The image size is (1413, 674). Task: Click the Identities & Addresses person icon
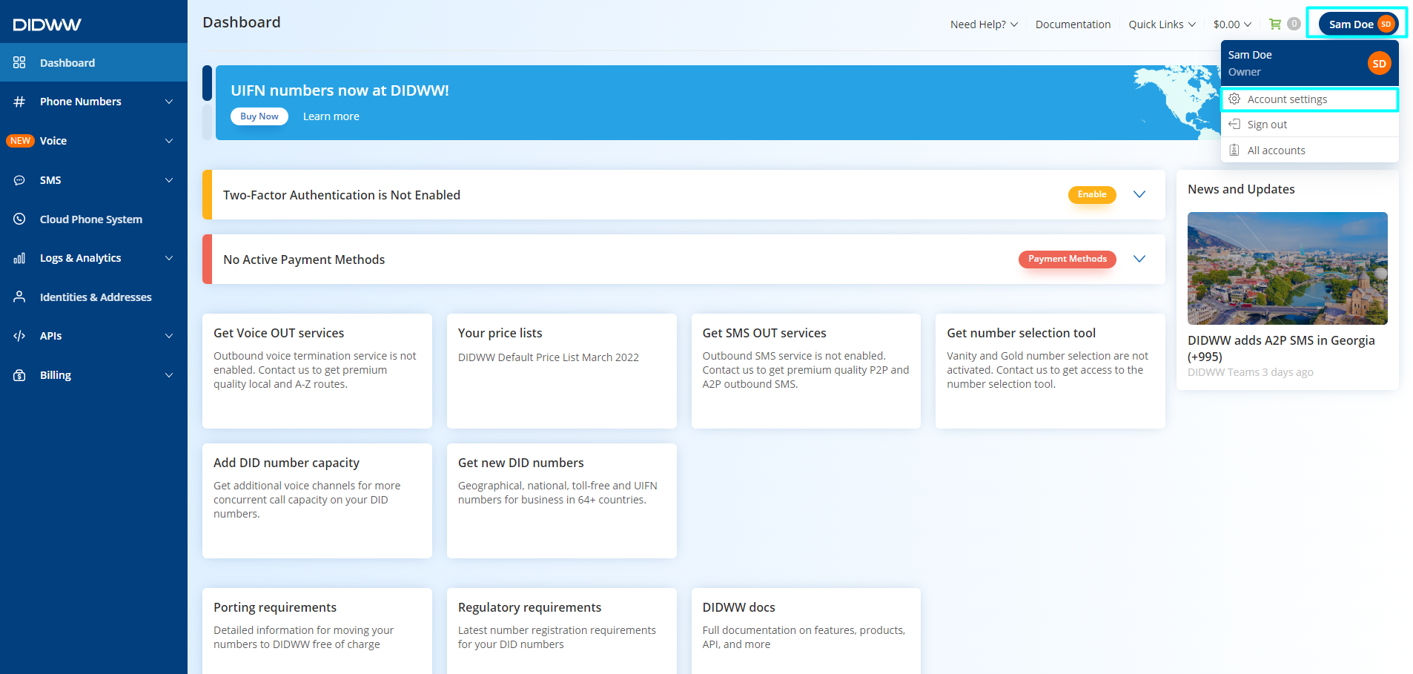[19, 297]
